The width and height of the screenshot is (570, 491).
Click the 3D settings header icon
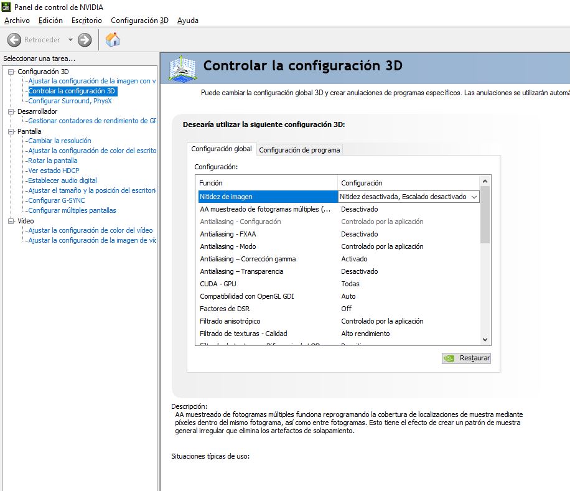pyautogui.click(x=182, y=68)
